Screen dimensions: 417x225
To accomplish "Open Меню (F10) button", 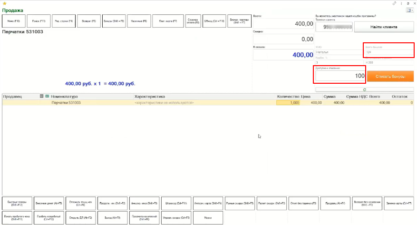I will click(x=14, y=21).
